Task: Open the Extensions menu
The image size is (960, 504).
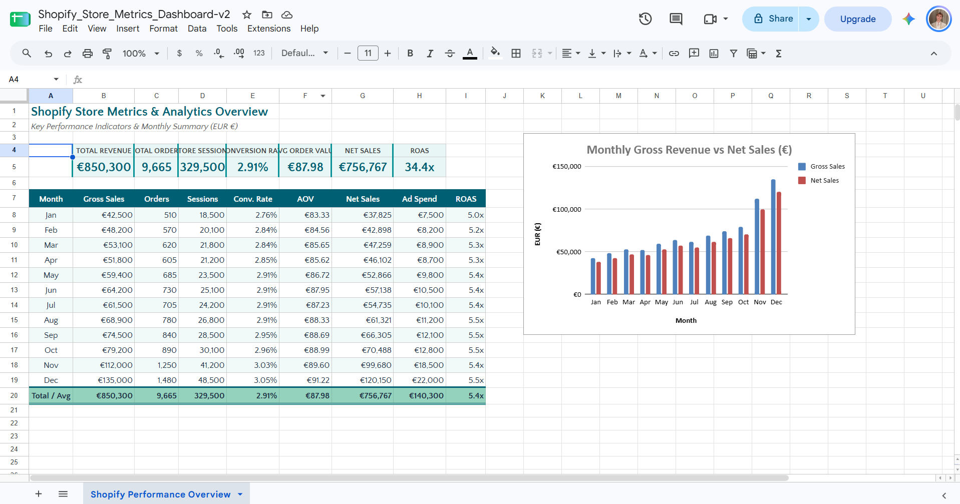Action: point(269,29)
